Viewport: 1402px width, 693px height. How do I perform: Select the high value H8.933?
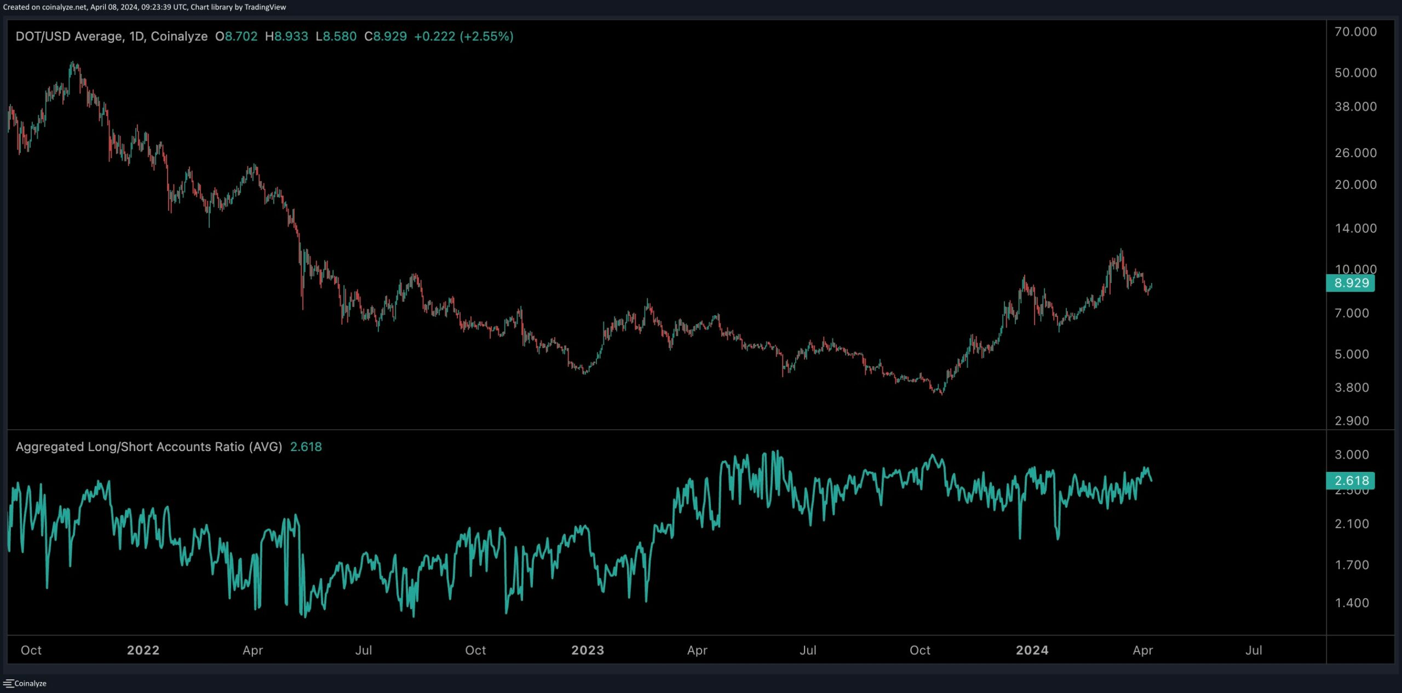pos(286,37)
